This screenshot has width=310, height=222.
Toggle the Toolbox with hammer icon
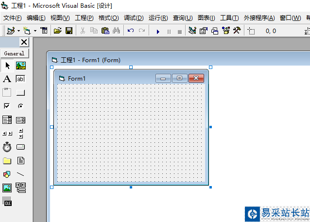(237, 31)
